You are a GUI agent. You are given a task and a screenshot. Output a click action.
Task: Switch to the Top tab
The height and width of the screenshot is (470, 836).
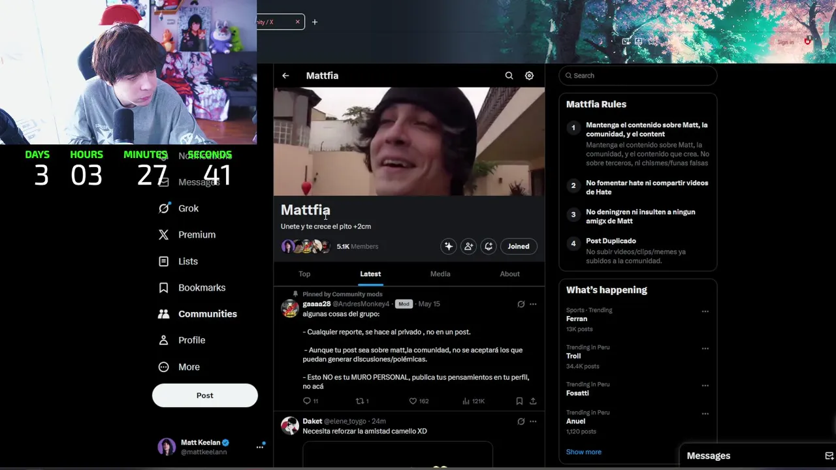tap(304, 274)
